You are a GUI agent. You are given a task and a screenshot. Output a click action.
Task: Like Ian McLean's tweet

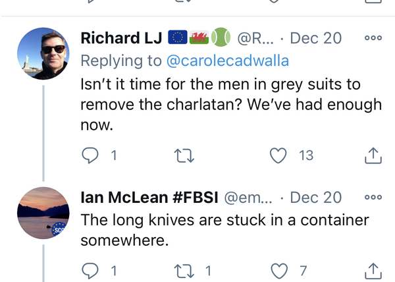(x=280, y=270)
